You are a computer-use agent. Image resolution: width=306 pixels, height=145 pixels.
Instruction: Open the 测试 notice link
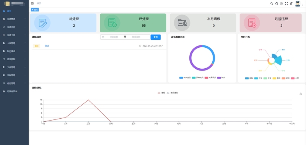47,46
